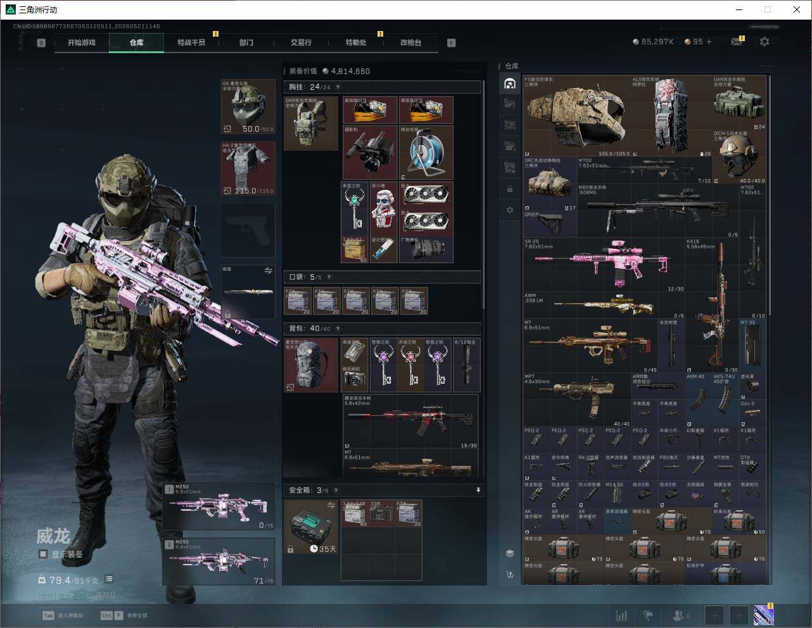This screenshot has width=812, height=628.
Task: Click the right navigation arrow after 改枪台
Action: tap(452, 42)
